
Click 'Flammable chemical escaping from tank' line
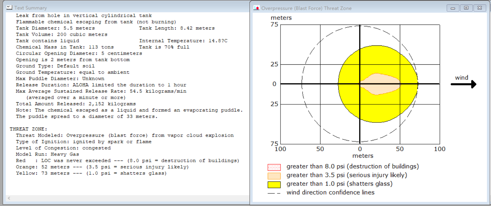pos(96,22)
